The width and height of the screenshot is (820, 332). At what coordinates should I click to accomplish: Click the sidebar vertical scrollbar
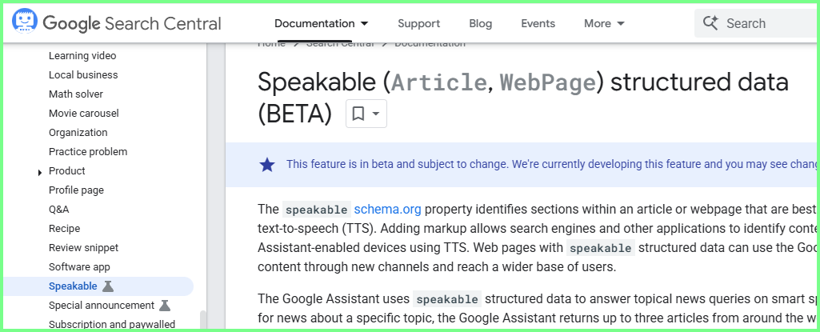pos(203,320)
